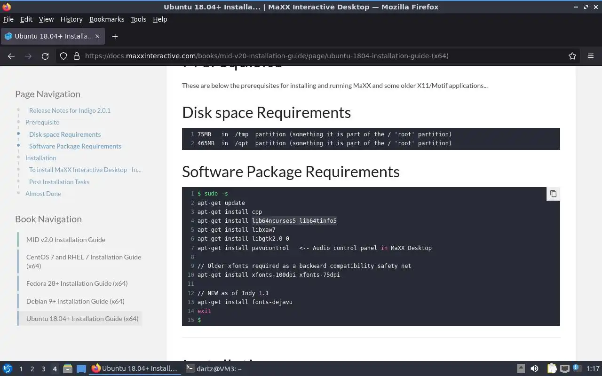Viewport: 602px width, 376px height.
Task: Click highlighted lib64ncurses5 lib64tinfo5 text
Action: click(294, 221)
